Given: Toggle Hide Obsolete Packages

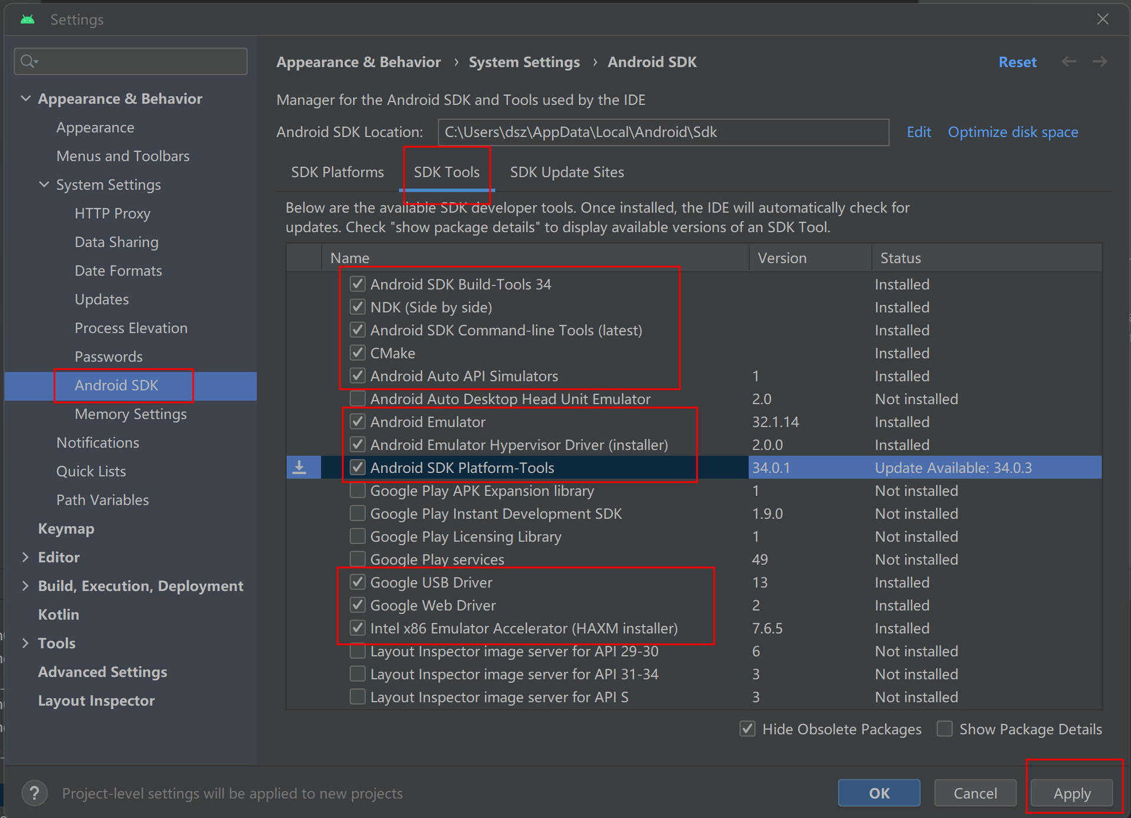Looking at the screenshot, I should pyautogui.click(x=748, y=729).
